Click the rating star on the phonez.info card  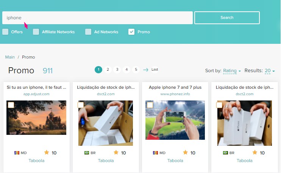coord(185,152)
